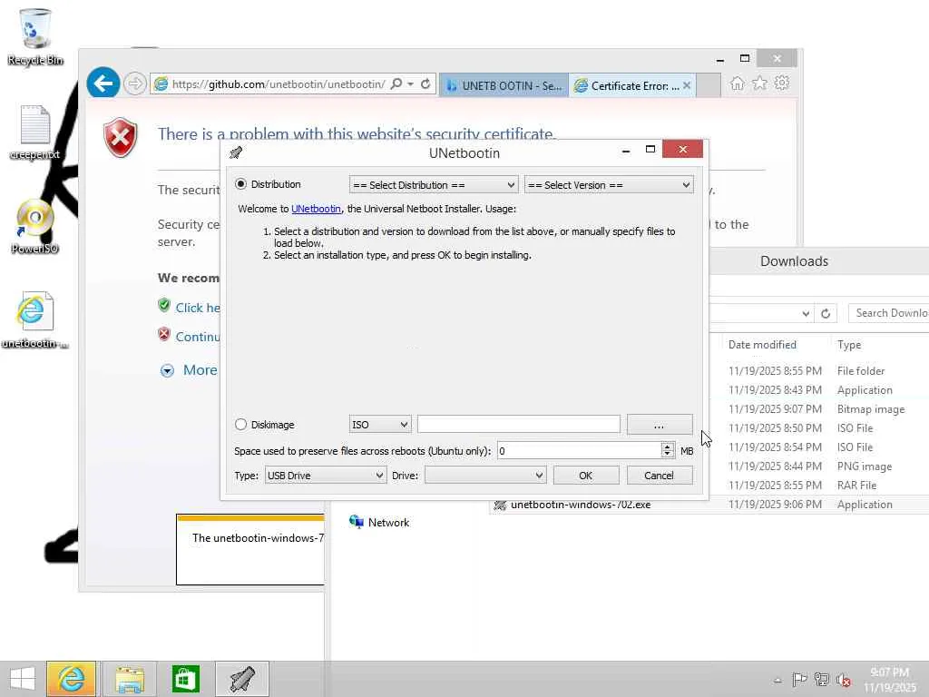Image resolution: width=929 pixels, height=697 pixels.
Task: Select the PowerISO desktop shortcut
Action: [x=35, y=226]
